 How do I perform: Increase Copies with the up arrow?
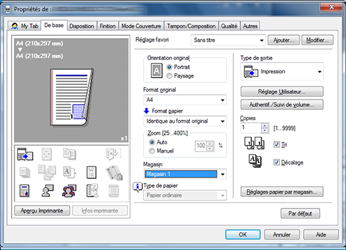click(265, 126)
